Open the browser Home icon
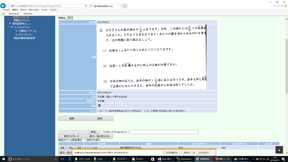Image resolution: width=288 pixels, height=162 pixels. pos(274,6)
